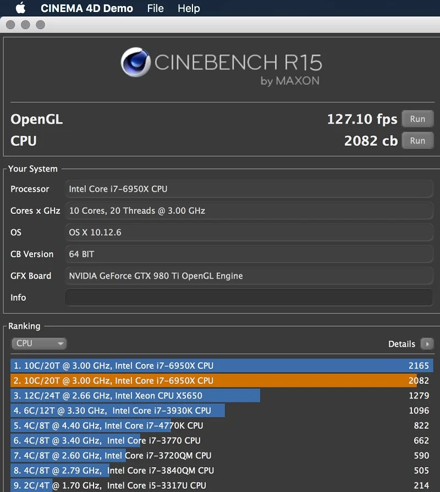The height and width of the screenshot is (492, 440).
Task: Click the Cinebench logo sphere icon
Action: tap(135, 62)
